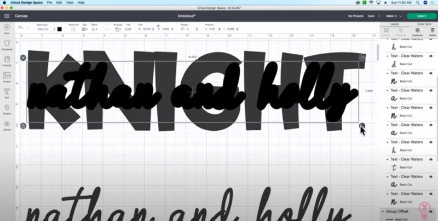Open the Align dropdown in toolbar

(107, 30)
